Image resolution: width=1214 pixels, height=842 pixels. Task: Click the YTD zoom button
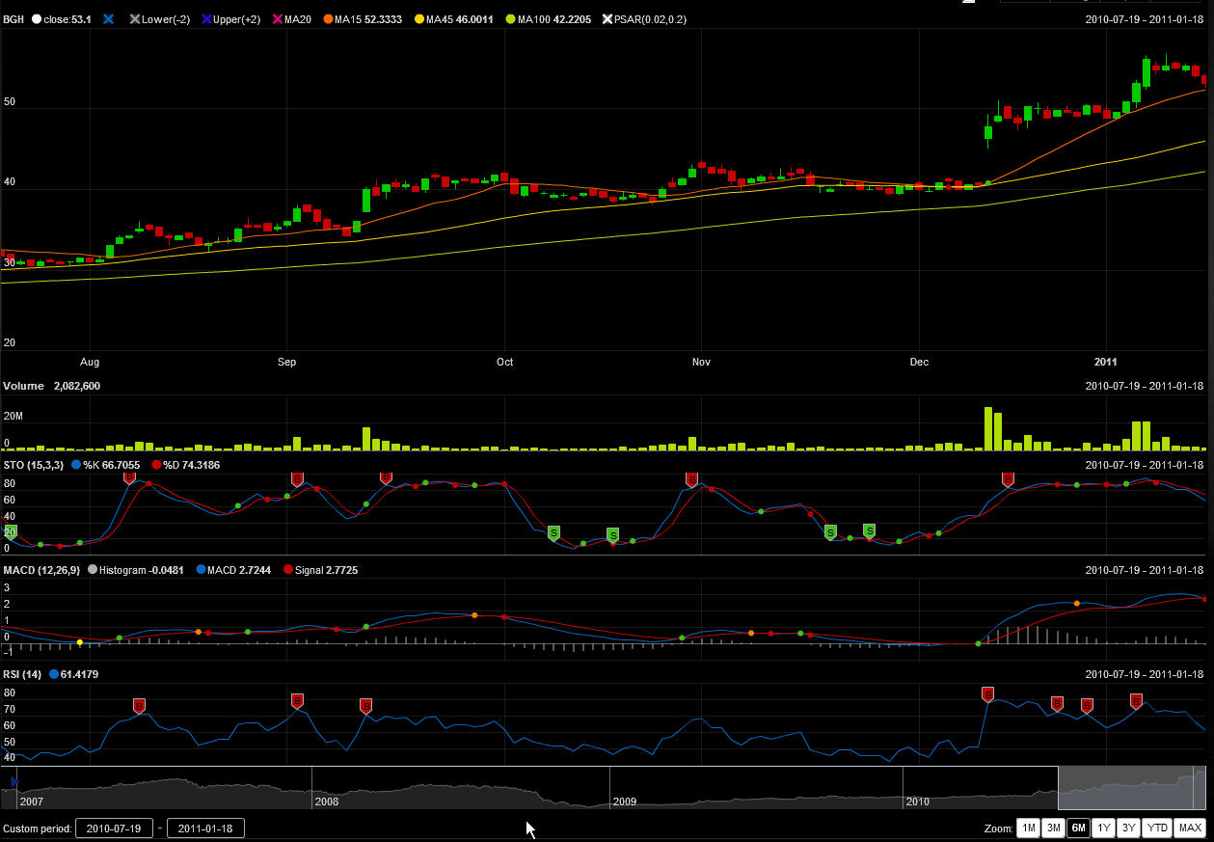tap(1157, 828)
